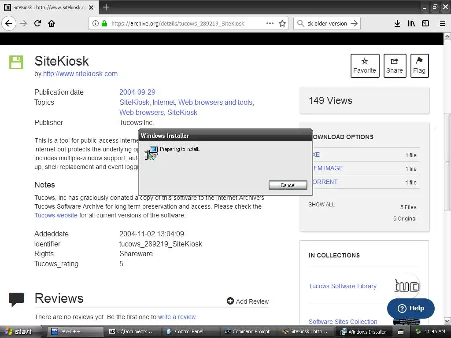Open page actions three-dot menu

[270, 23]
